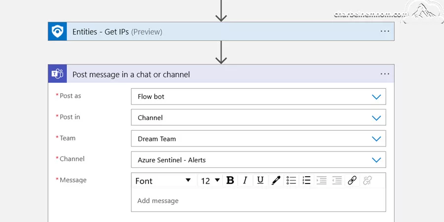This screenshot has width=444, height=222.
Task: Insert a hyperlink using the link icon
Action: tap(352, 180)
